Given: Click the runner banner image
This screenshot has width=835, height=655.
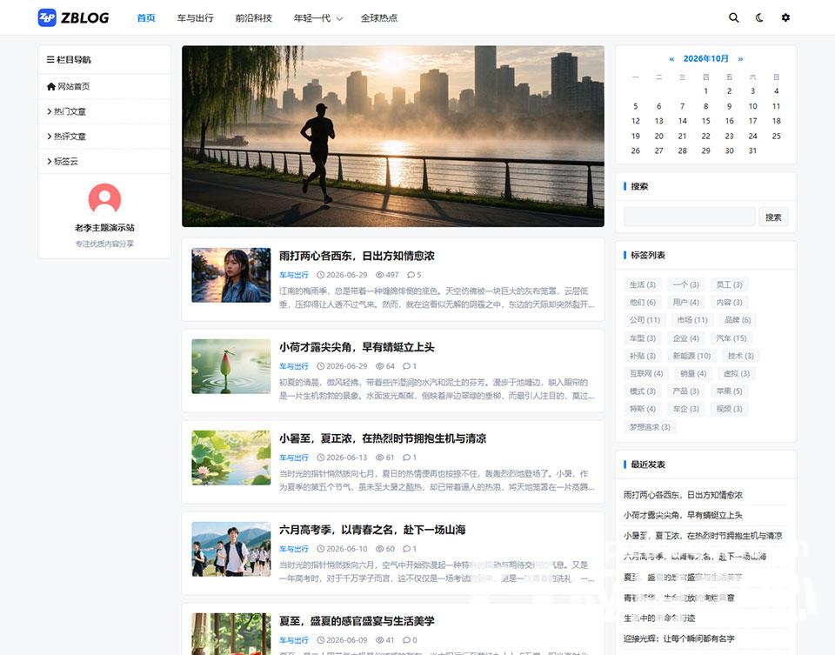Looking at the screenshot, I should coord(393,137).
